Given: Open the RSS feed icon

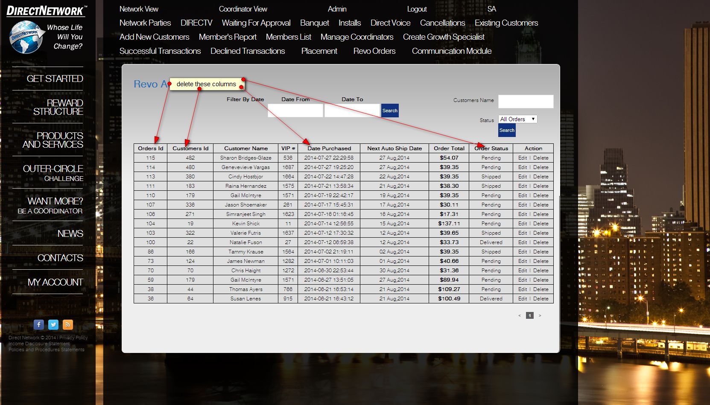Looking at the screenshot, I should [68, 325].
